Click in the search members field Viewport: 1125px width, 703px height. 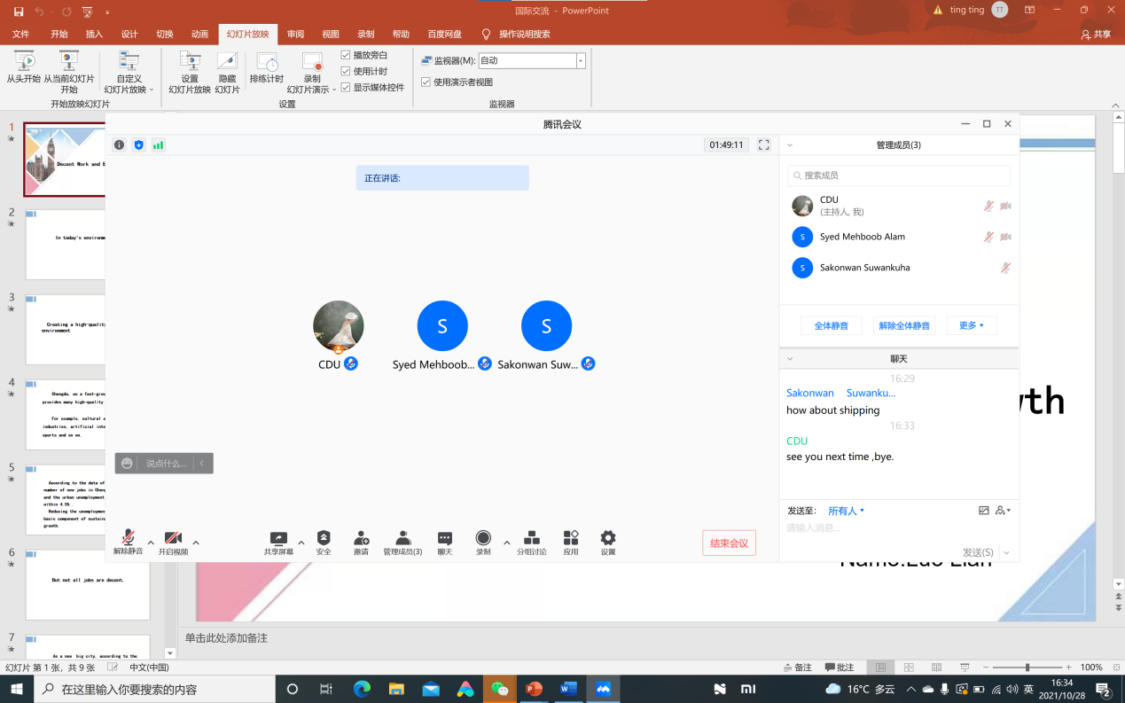899,176
